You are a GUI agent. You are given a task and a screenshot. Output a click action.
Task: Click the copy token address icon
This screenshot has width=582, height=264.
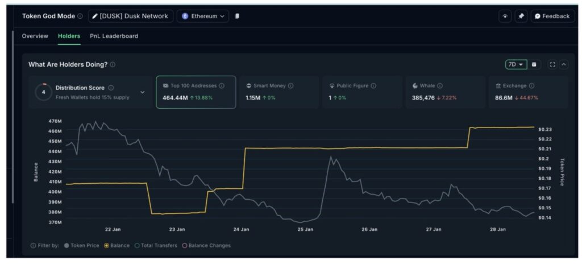[237, 16]
